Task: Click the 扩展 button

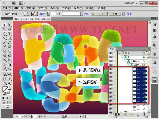Action: click(115, 14)
